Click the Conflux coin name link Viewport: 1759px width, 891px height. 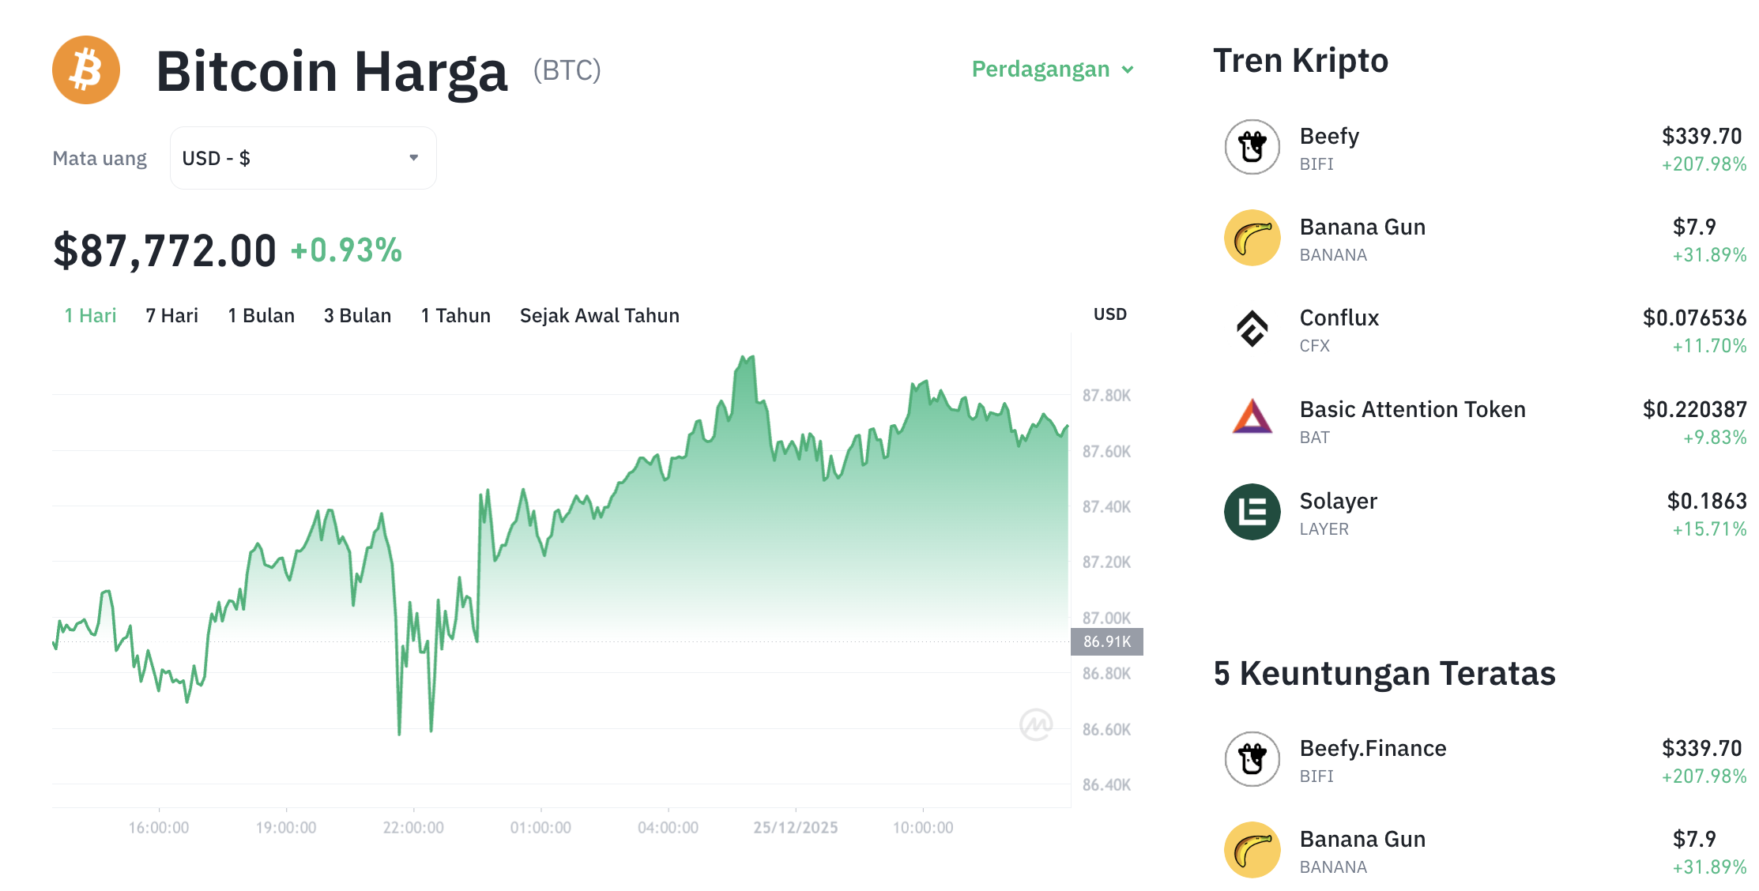1339,318
